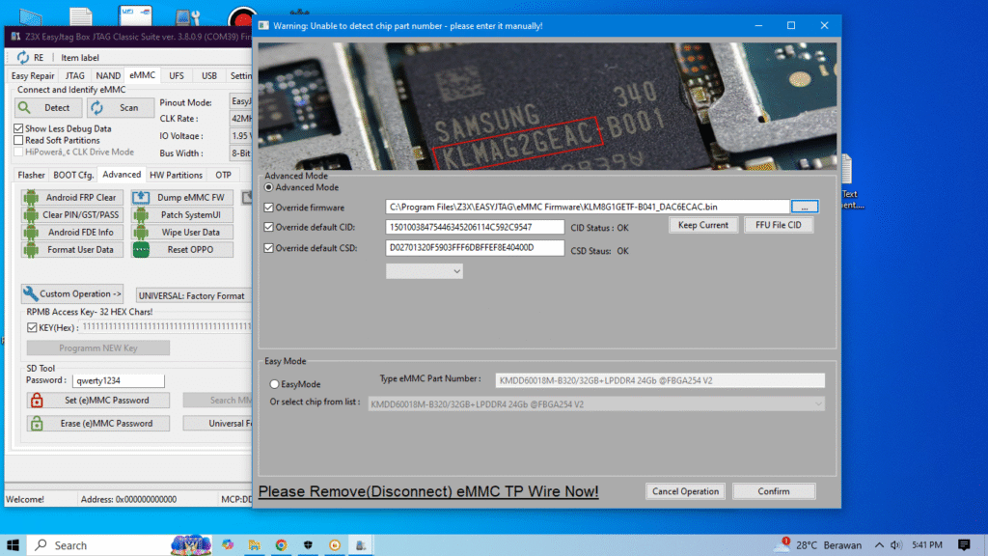Viewport: 988px width, 556px height.
Task: Show hidden system tray icons chevron
Action: coord(879,545)
